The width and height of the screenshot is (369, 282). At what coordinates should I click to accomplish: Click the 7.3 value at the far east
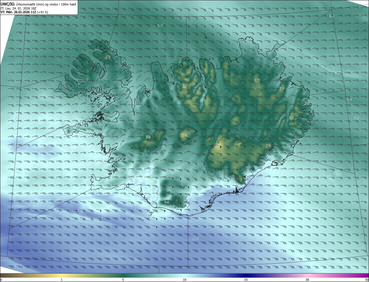(x=356, y=118)
